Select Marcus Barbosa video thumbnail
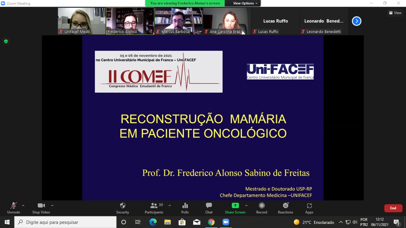Screen dimensions: 406x228 [x=179, y=21]
